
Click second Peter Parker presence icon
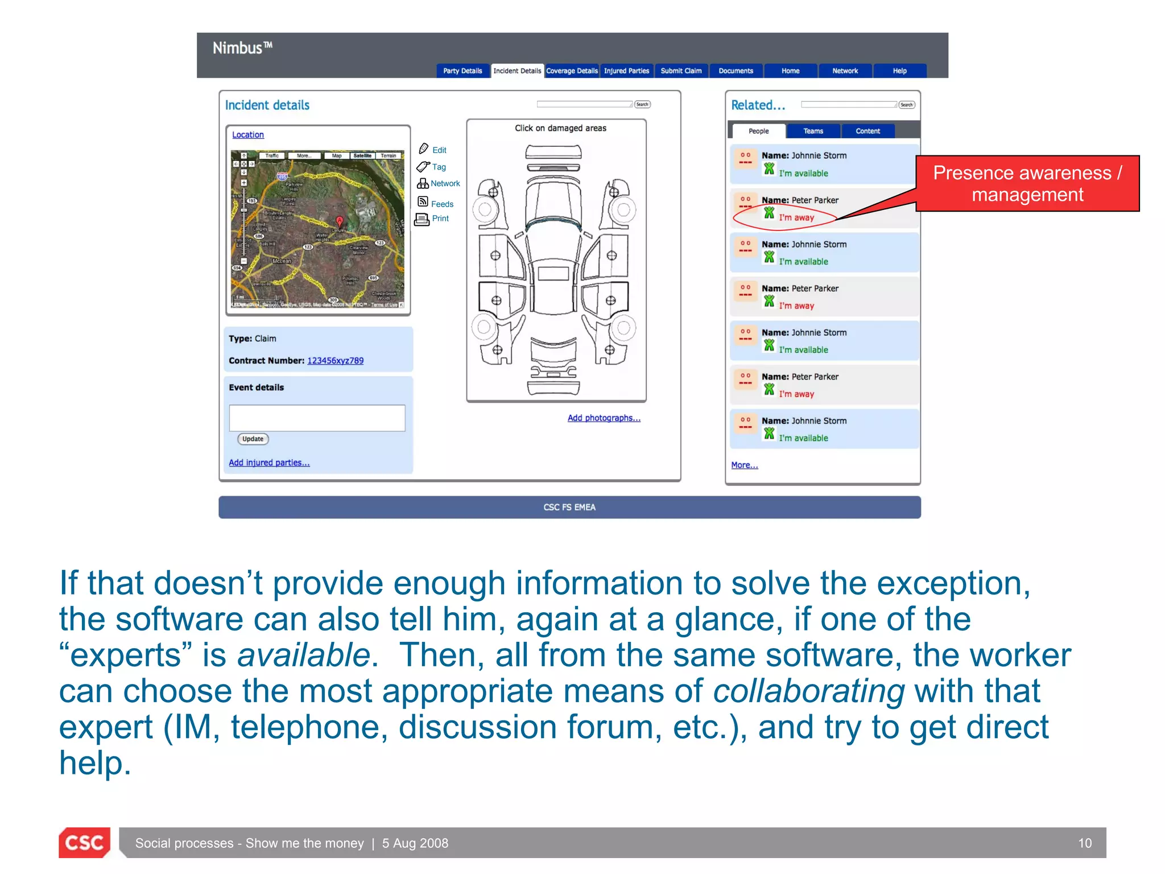(x=769, y=301)
